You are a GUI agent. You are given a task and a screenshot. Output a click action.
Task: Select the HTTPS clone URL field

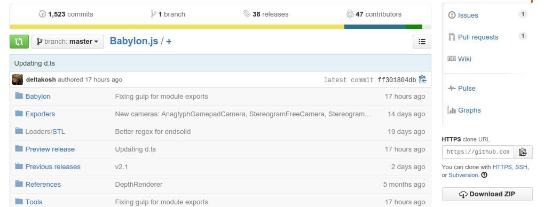pyautogui.click(x=478, y=152)
